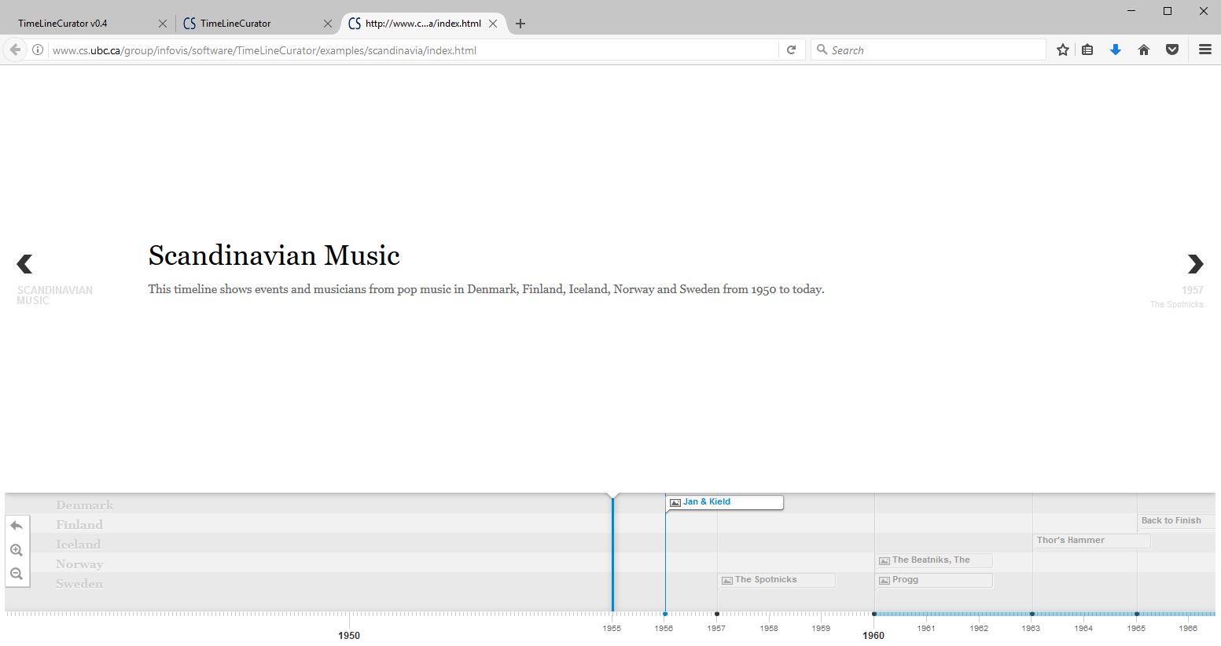Click the timeline zoom out icon
The height and width of the screenshot is (646, 1221).
point(17,574)
